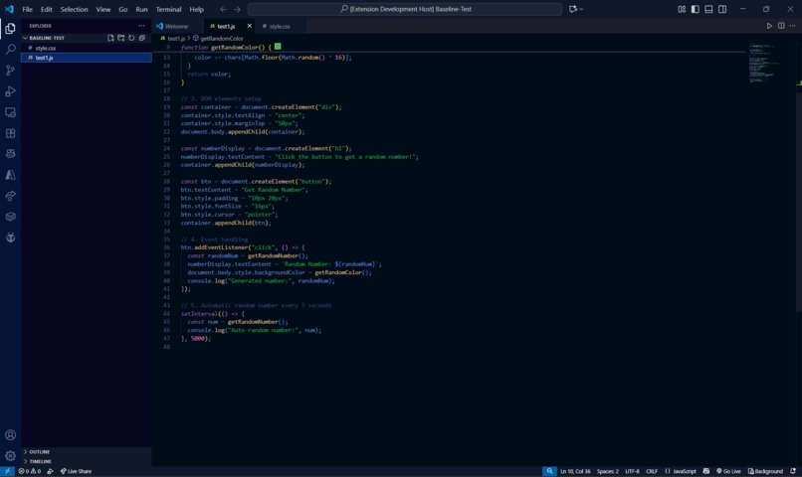
Task: Switch to the style.css editor tab
Action: (x=280, y=26)
